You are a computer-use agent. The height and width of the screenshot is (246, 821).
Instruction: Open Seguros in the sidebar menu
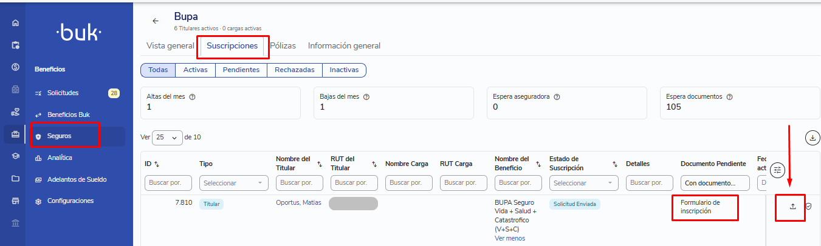[x=77, y=136]
